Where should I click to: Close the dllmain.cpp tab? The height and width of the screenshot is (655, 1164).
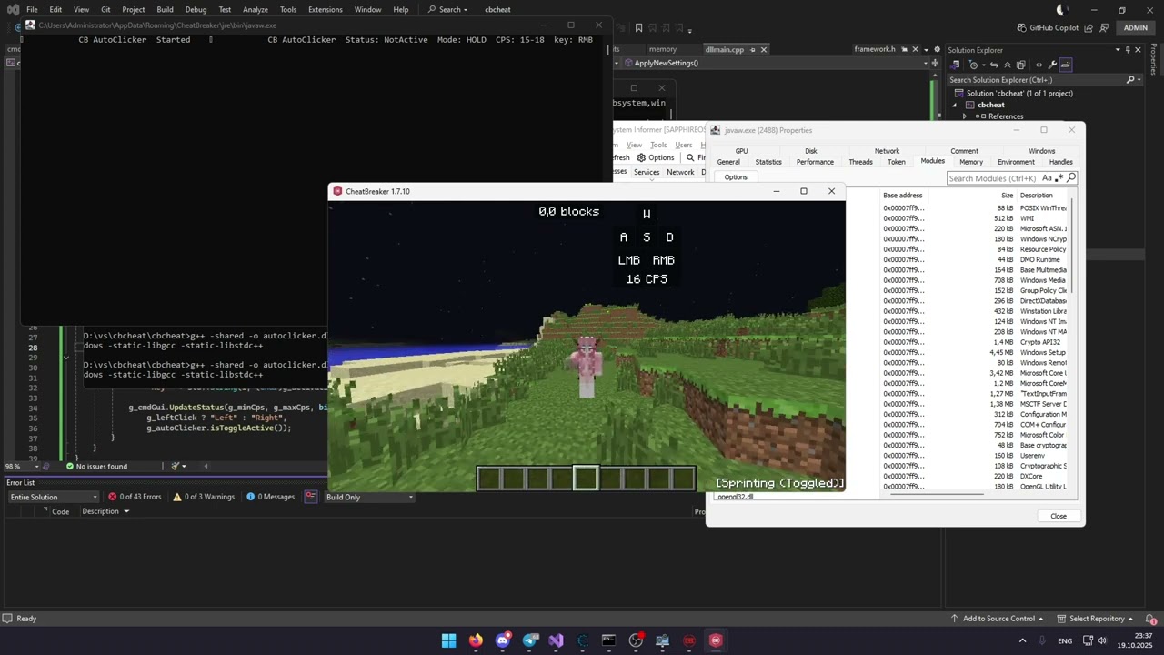[x=764, y=49]
